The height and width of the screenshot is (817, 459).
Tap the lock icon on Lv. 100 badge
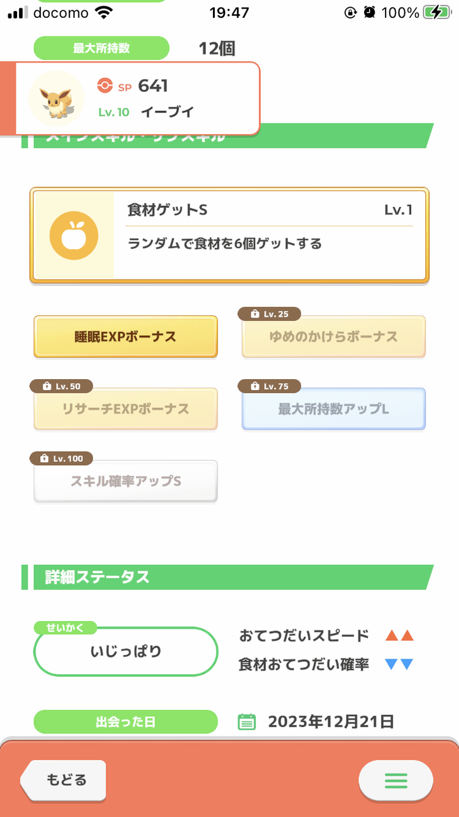(44, 458)
